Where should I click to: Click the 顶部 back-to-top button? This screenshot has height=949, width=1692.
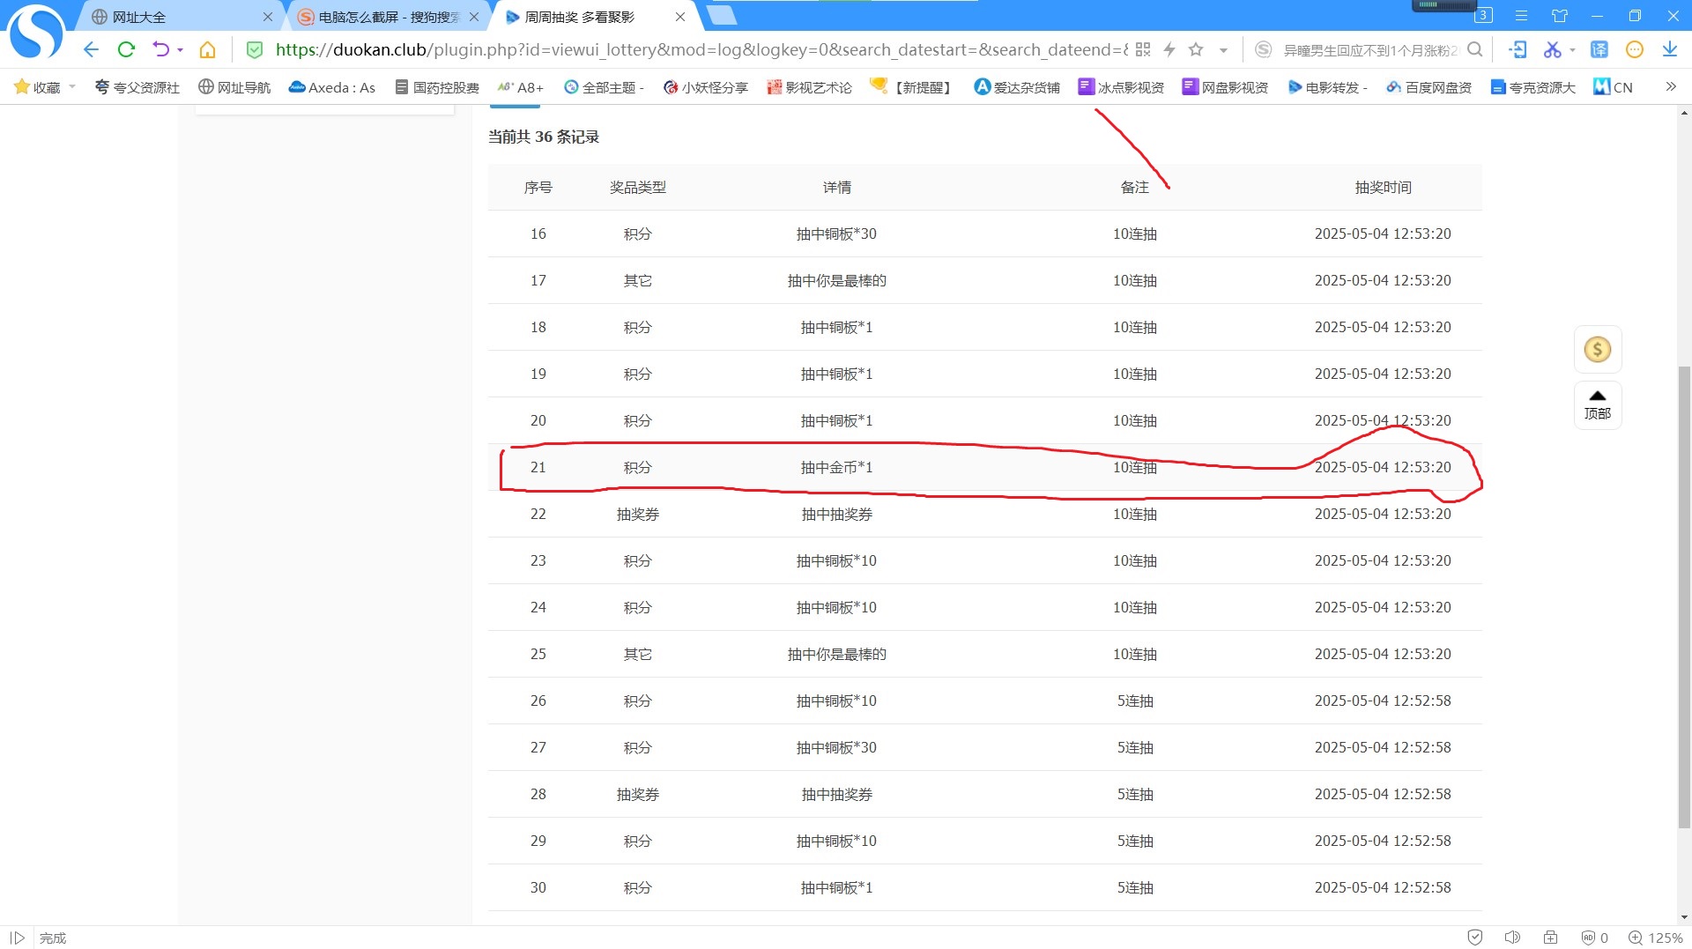click(1597, 405)
